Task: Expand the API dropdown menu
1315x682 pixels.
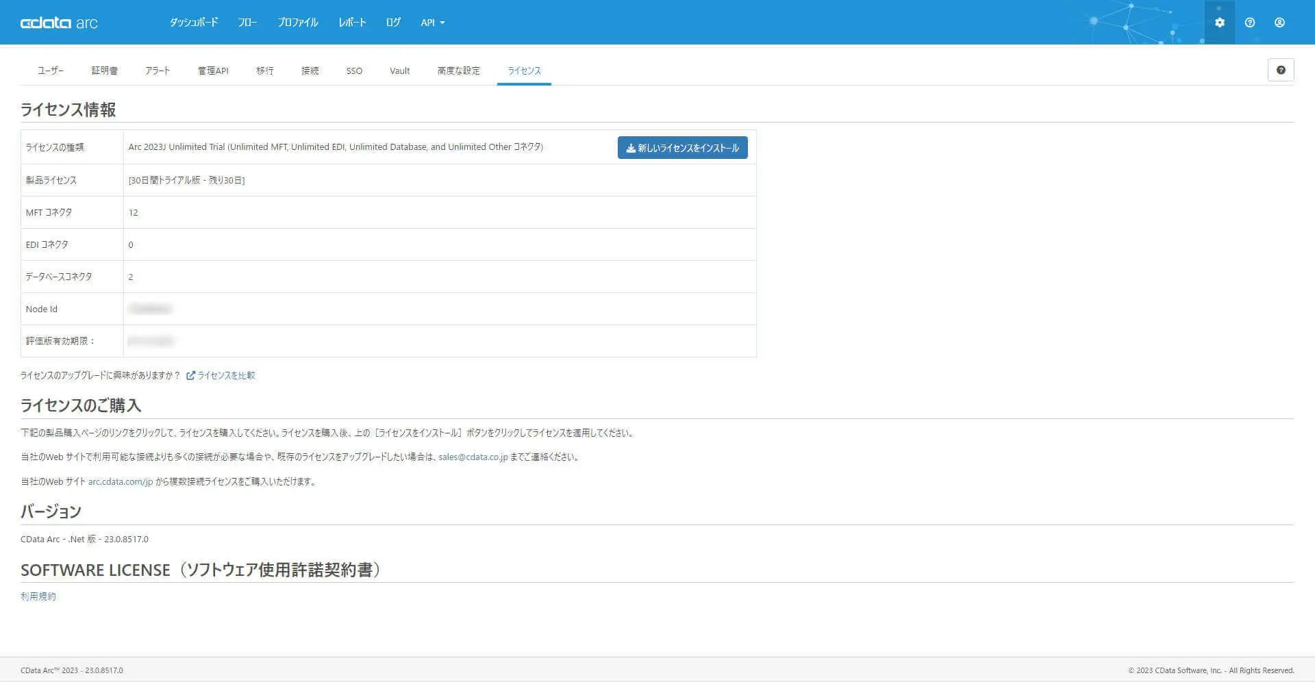Action: coord(433,23)
